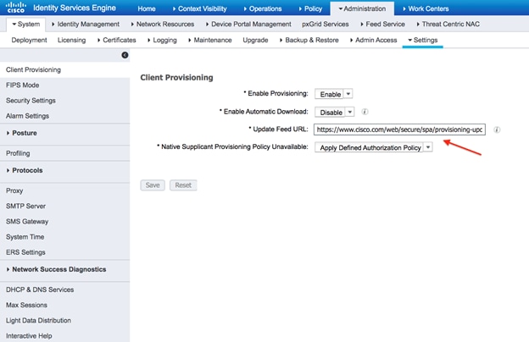Expand the Protocols section in sidebar

click(x=25, y=170)
